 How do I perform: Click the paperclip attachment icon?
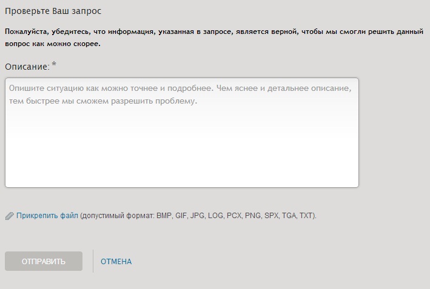pyautogui.click(x=9, y=216)
